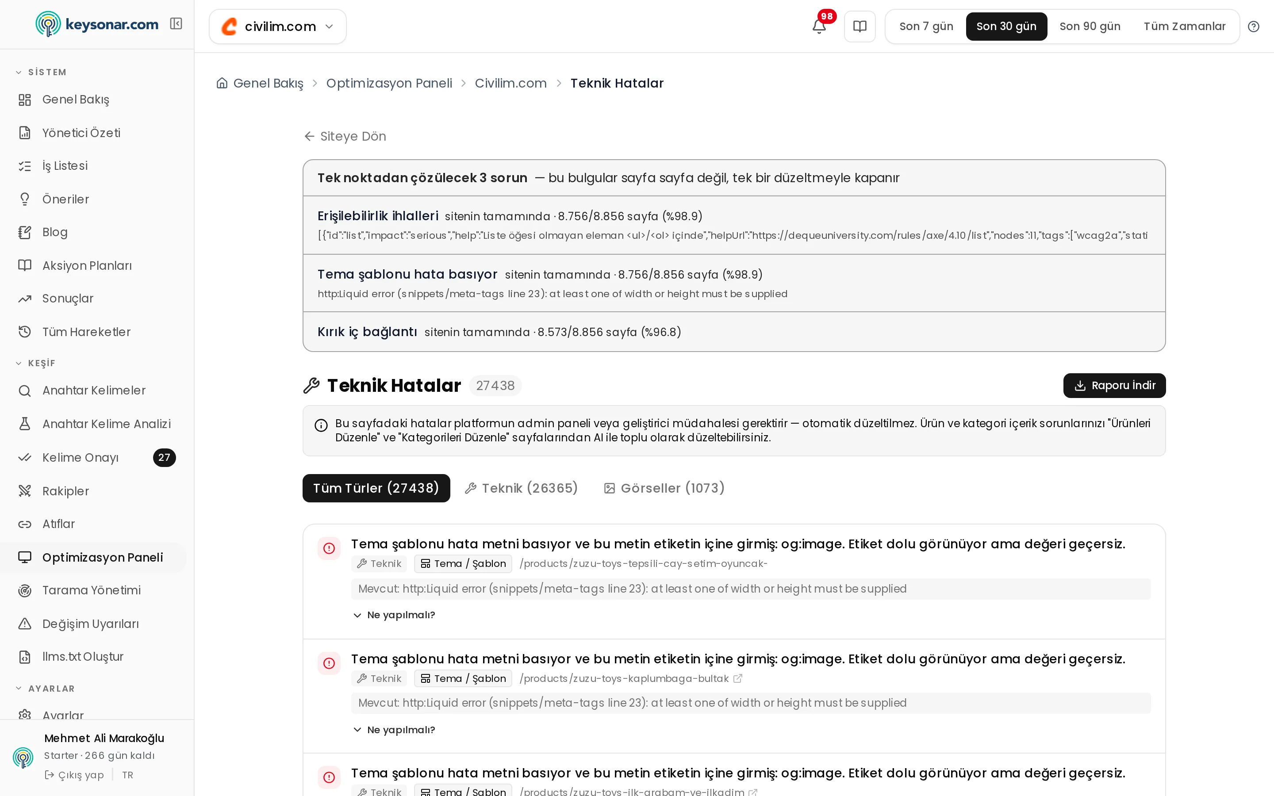Click error icon of kaplumbaga-bultak issue
The width and height of the screenshot is (1274, 796).
(x=329, y=663)
